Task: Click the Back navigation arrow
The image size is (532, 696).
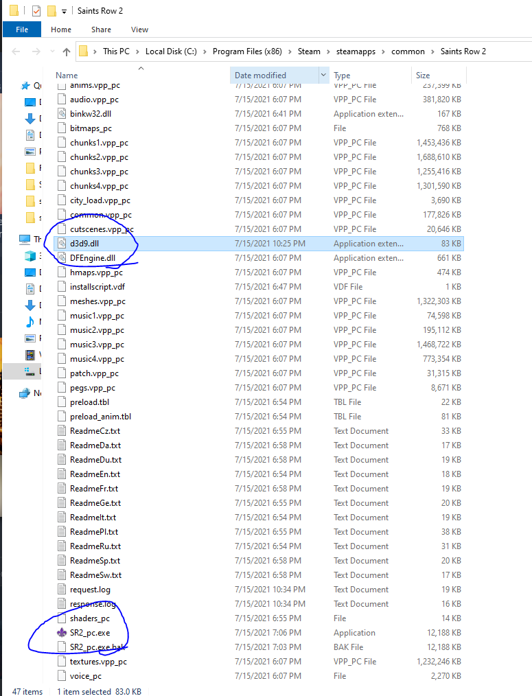Action: 16,51
